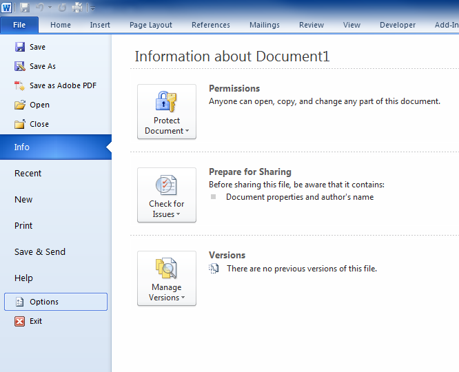Open the Page Layout ribbon tab
The height and width of the screenshot is (372, 459).
tap(151, 25)
